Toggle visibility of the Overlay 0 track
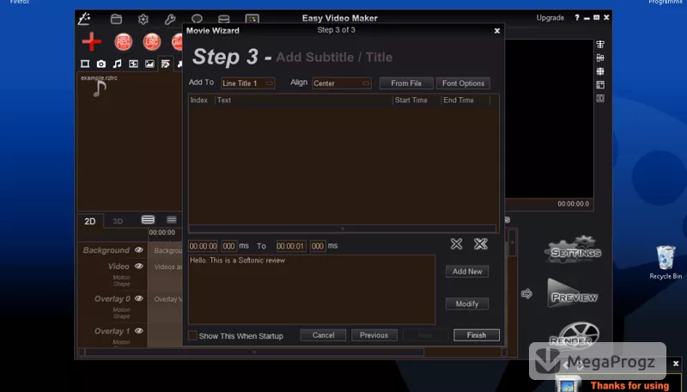687x392 pixels. [x=139, y=298]
